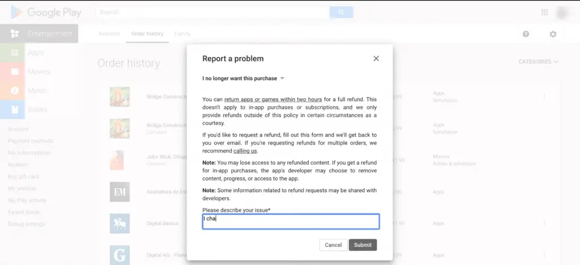Open more options for Digital Básica order

tap(544, 223)
